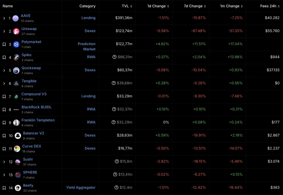Toggle bookmark for Franklin Templeton
283x195 pixels.
pyautogui.click(x=4, y=123)
